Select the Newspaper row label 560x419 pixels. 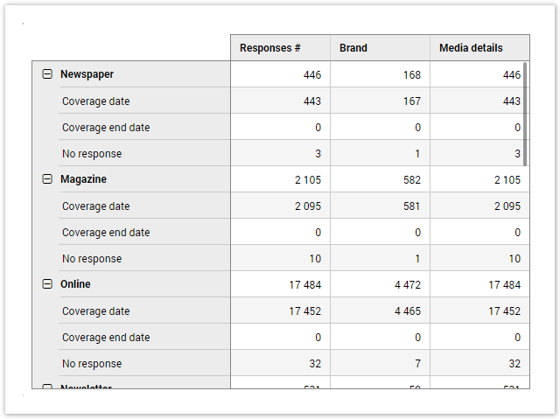pos(87,74)
